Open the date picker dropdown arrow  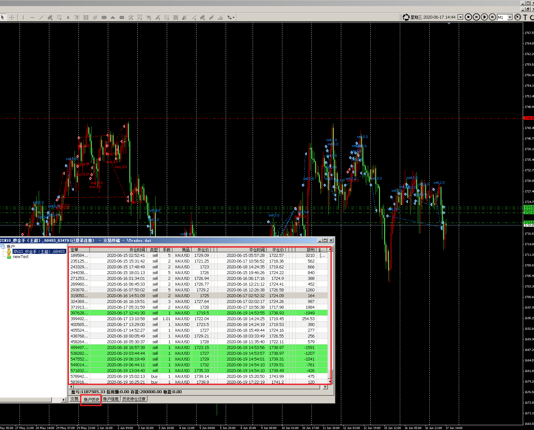[460, 17]
